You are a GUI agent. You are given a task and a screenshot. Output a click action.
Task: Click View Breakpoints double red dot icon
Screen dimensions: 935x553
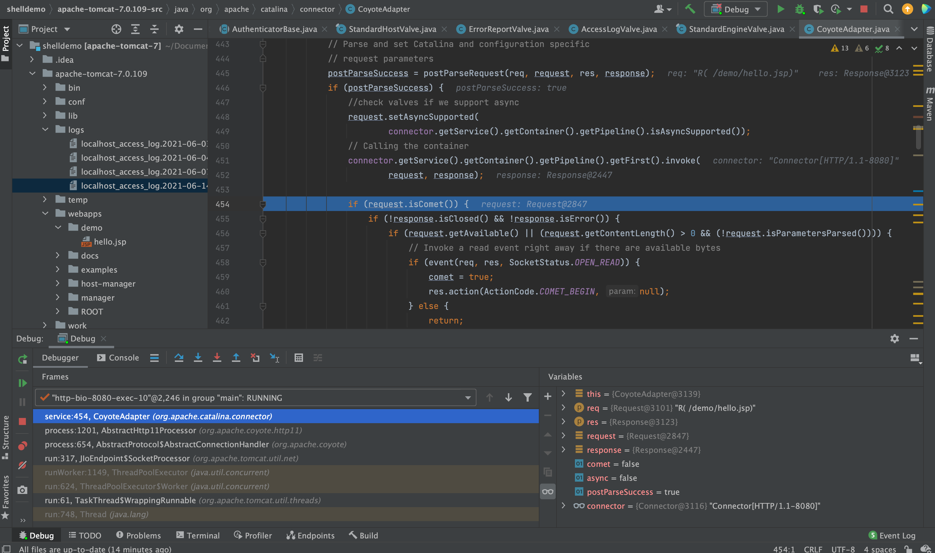pos(22,446)
